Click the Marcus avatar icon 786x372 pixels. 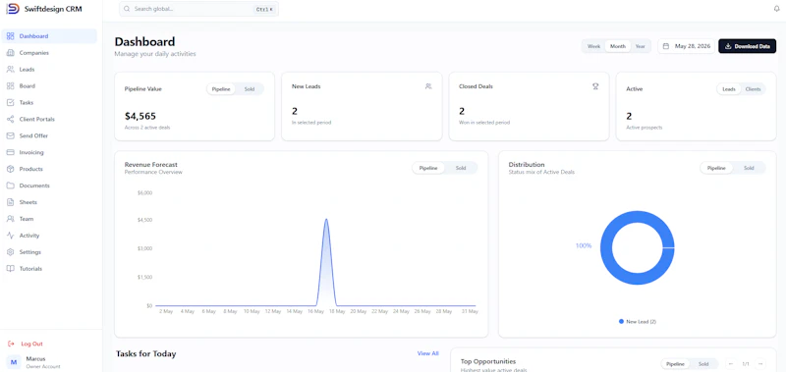pos(14,362)
